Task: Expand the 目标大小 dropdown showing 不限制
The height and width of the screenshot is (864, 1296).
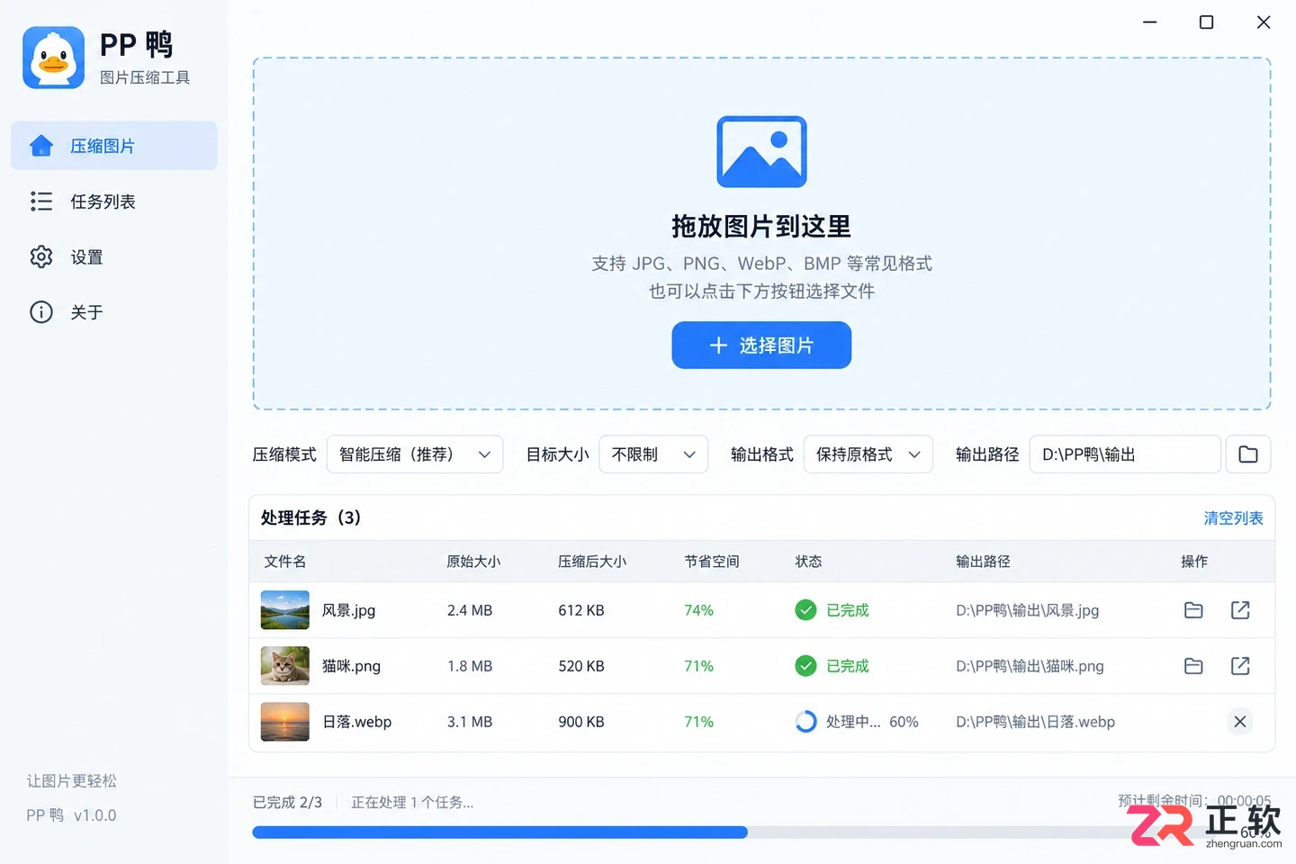Action: [x=653, y=454]
